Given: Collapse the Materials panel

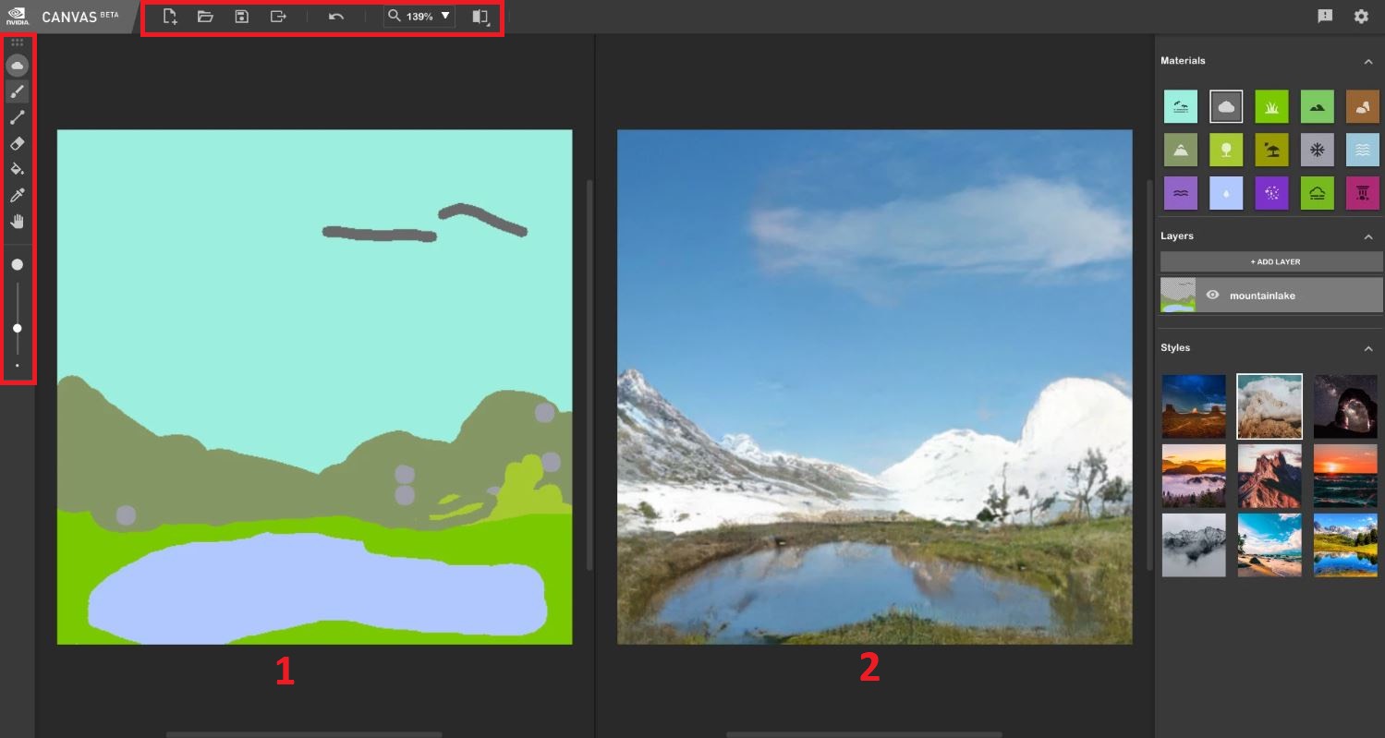Looking at the screenshot, I should pos(1368,61).
